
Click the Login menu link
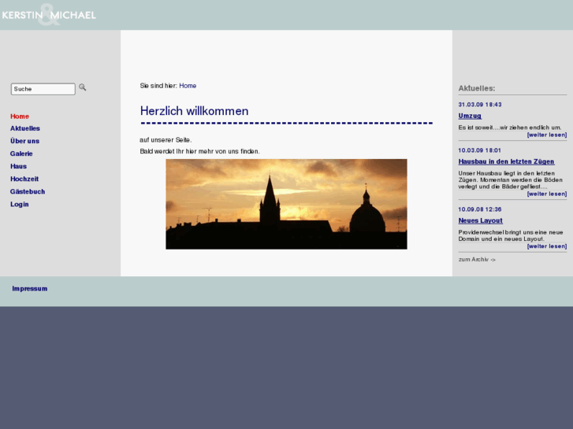tap(20, 204)
